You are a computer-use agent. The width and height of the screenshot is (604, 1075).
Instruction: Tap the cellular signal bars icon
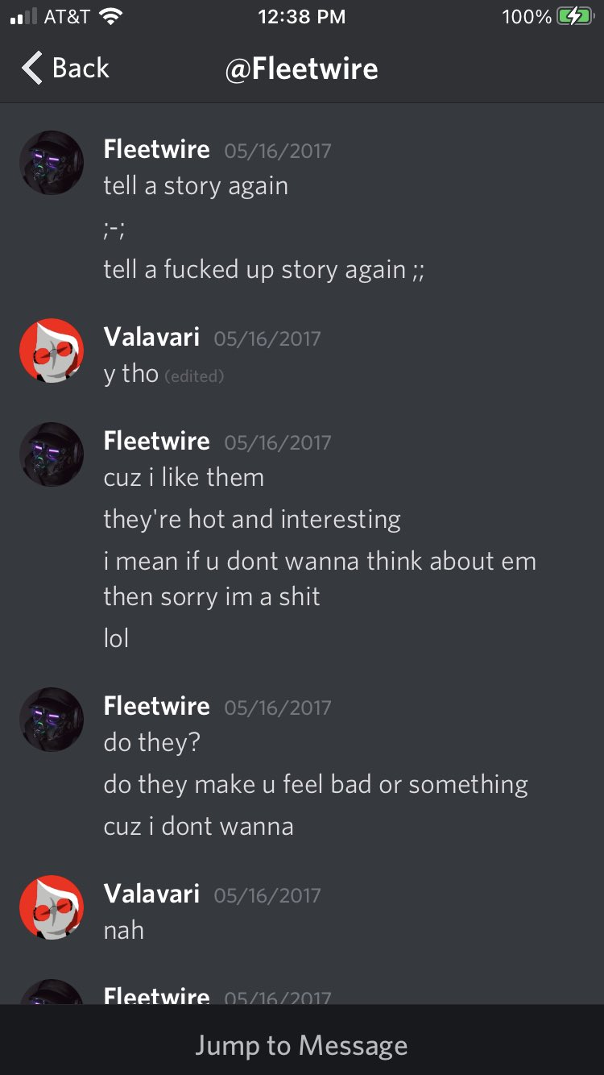click(x=24, y=17)
